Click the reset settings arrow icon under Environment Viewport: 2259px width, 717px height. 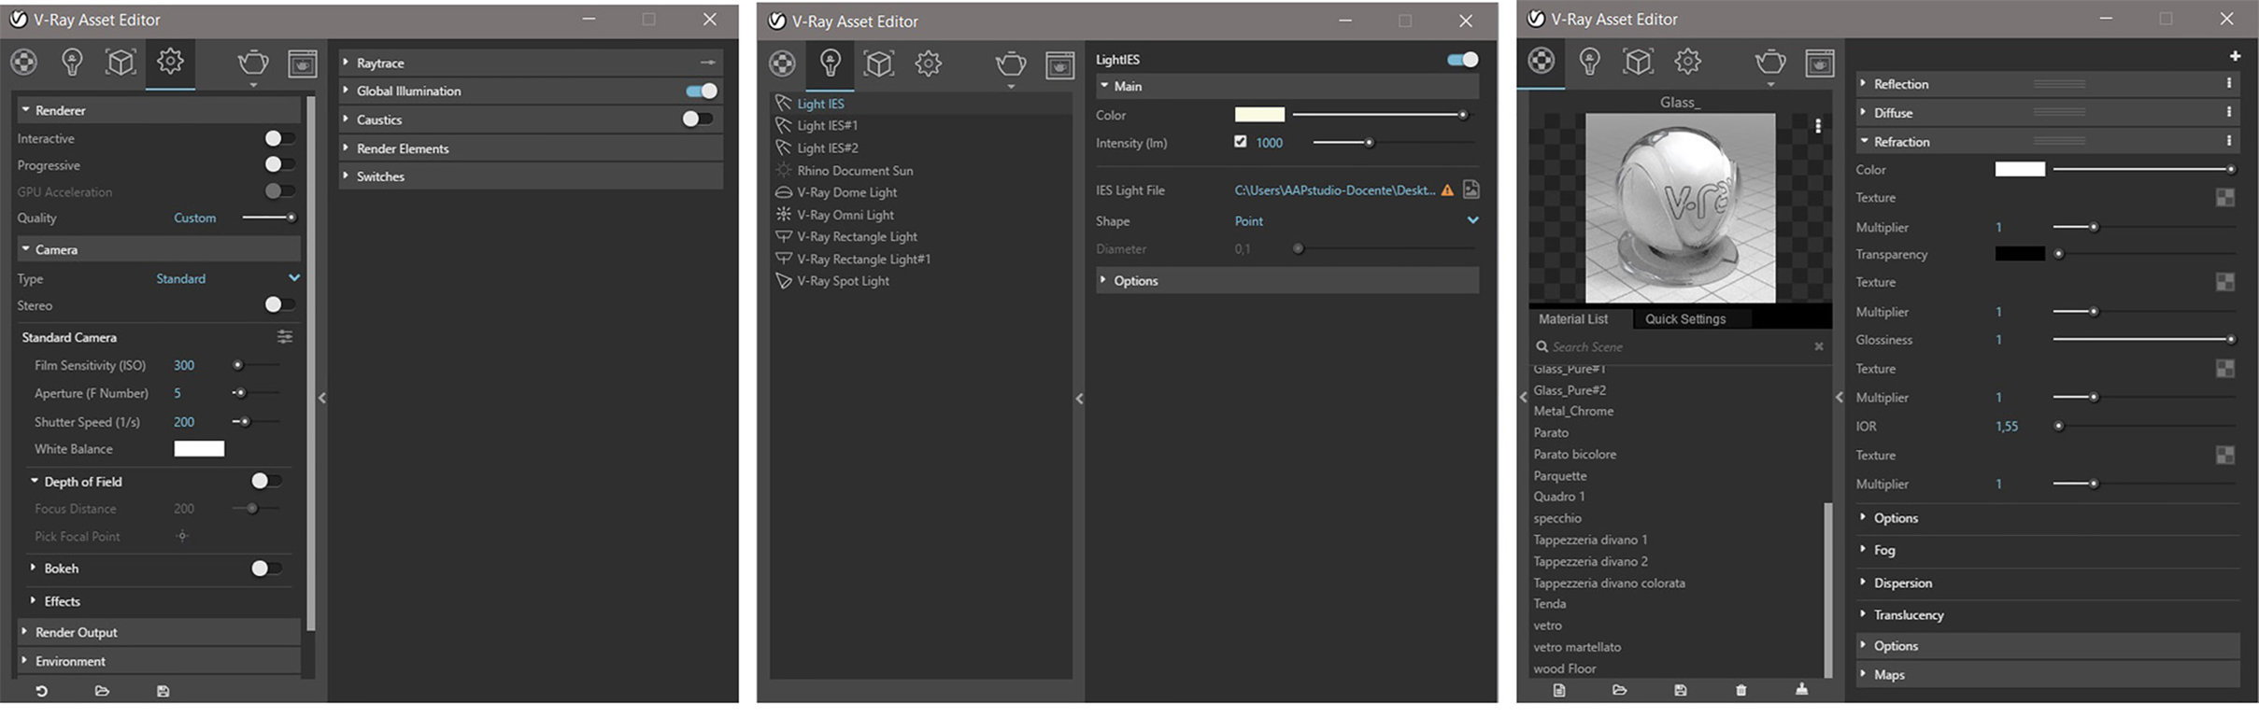coord(41,691)
